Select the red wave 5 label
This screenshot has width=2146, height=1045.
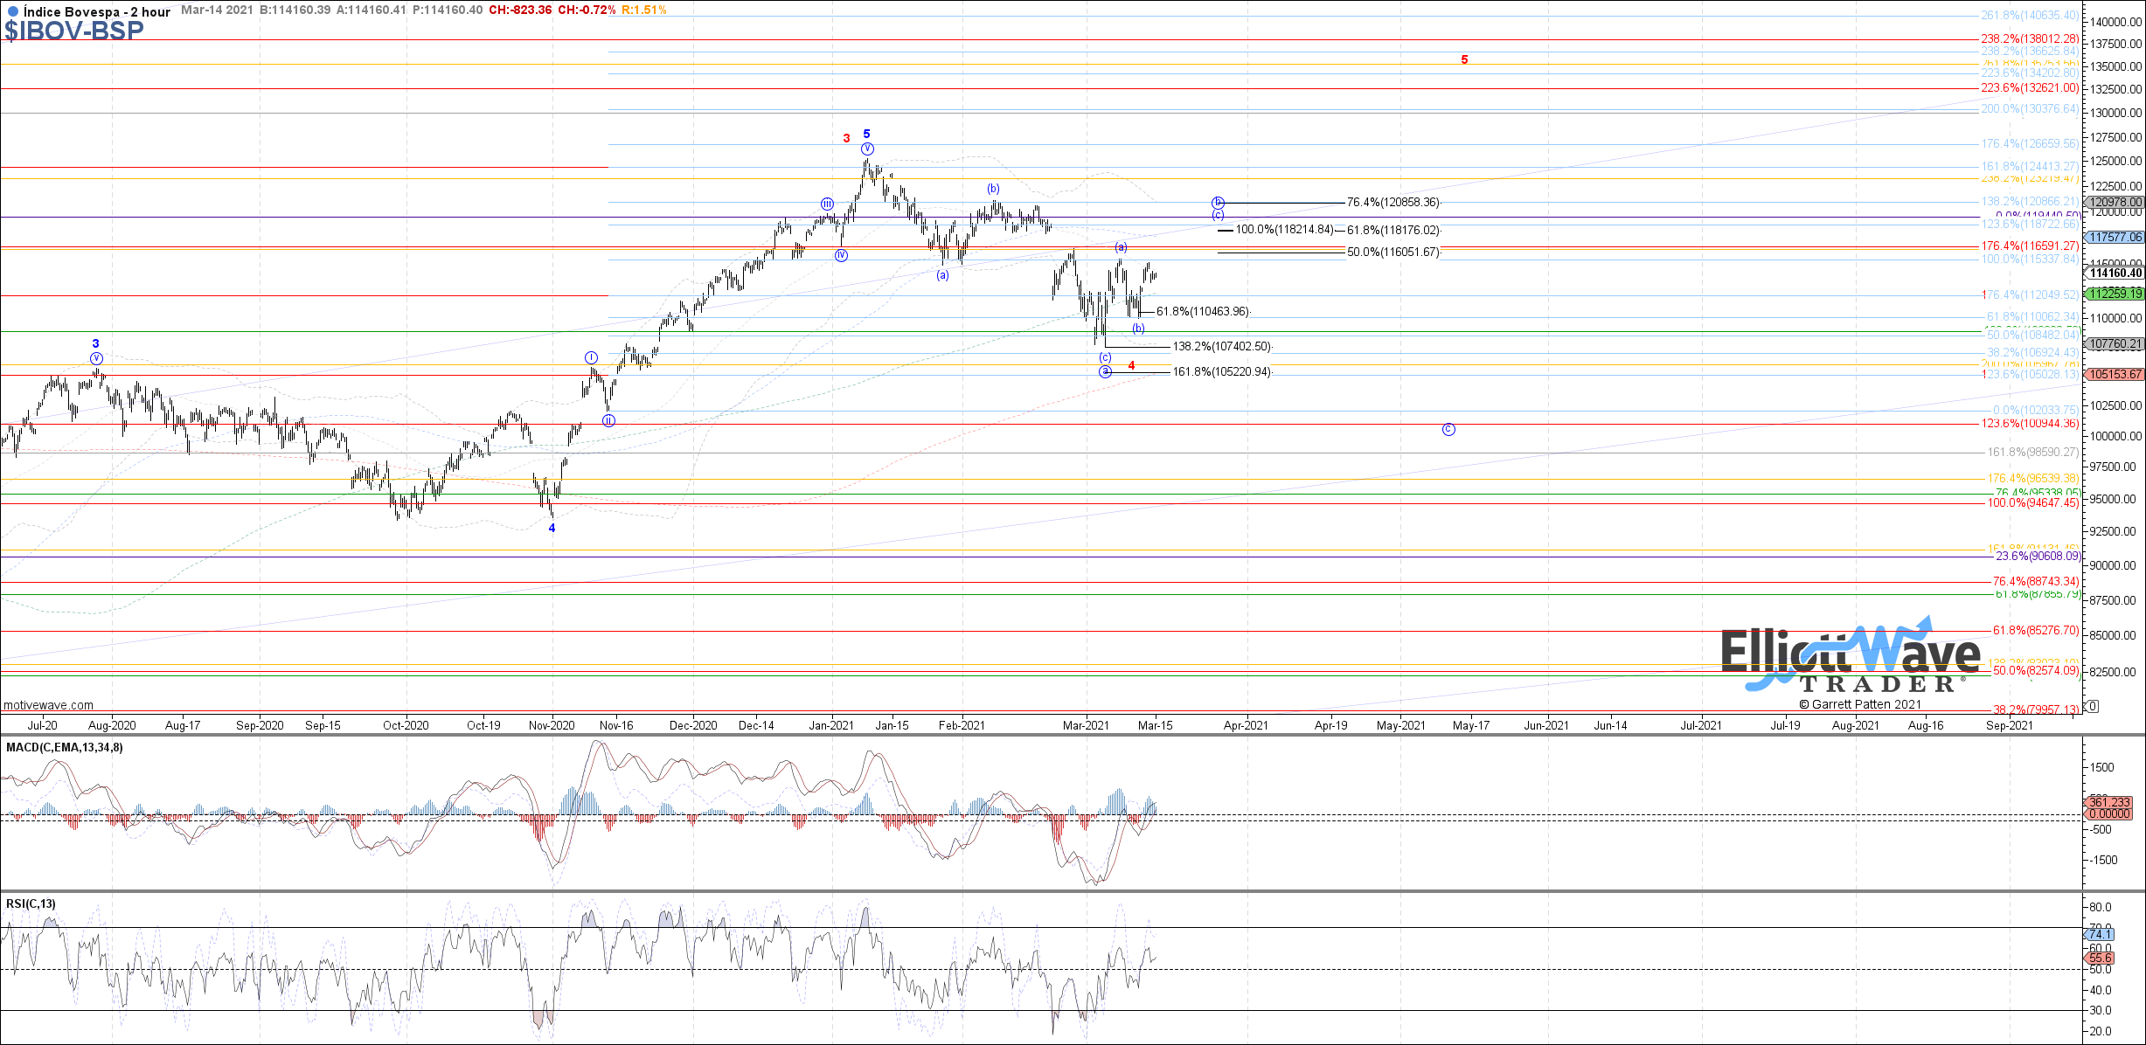click(x=1464, y=60)
